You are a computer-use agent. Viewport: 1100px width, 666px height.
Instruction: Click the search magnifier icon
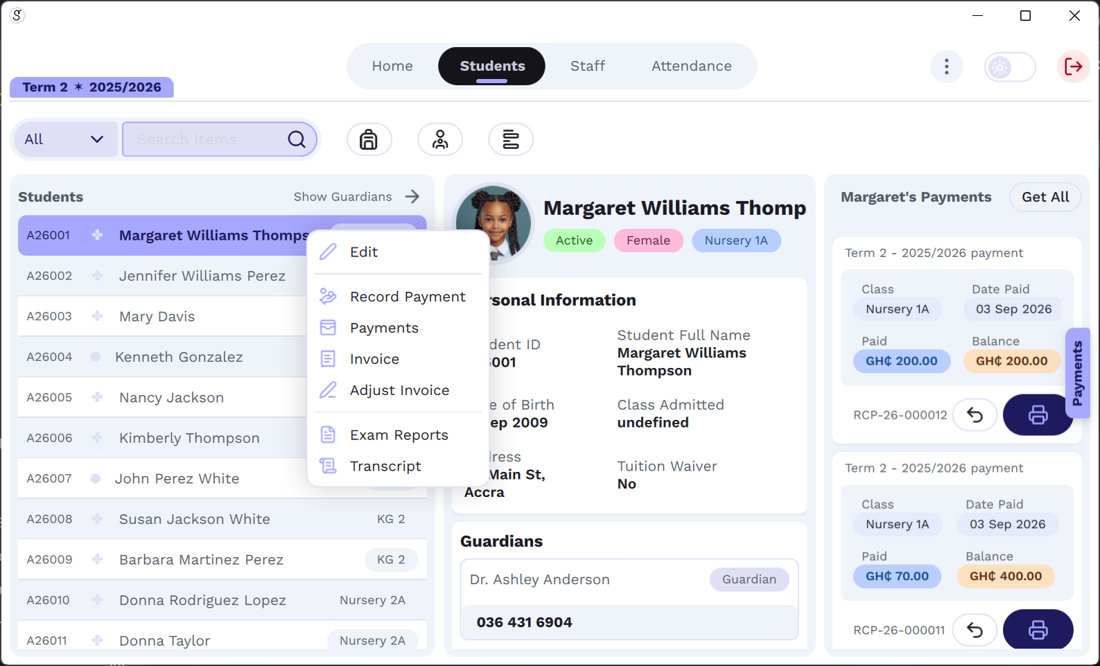[x=297, y=139]
